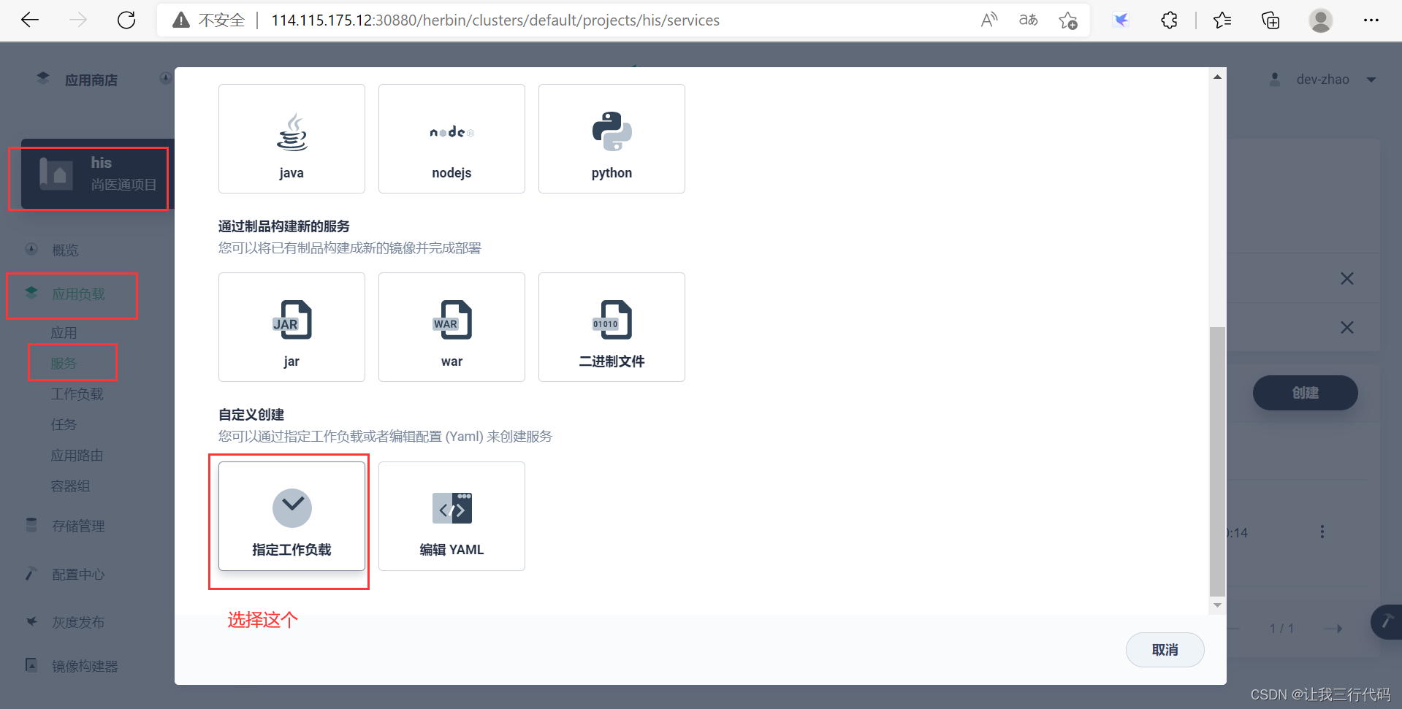
Task: Open the 编辑 YAML option
Action: (x=452, y=516)
